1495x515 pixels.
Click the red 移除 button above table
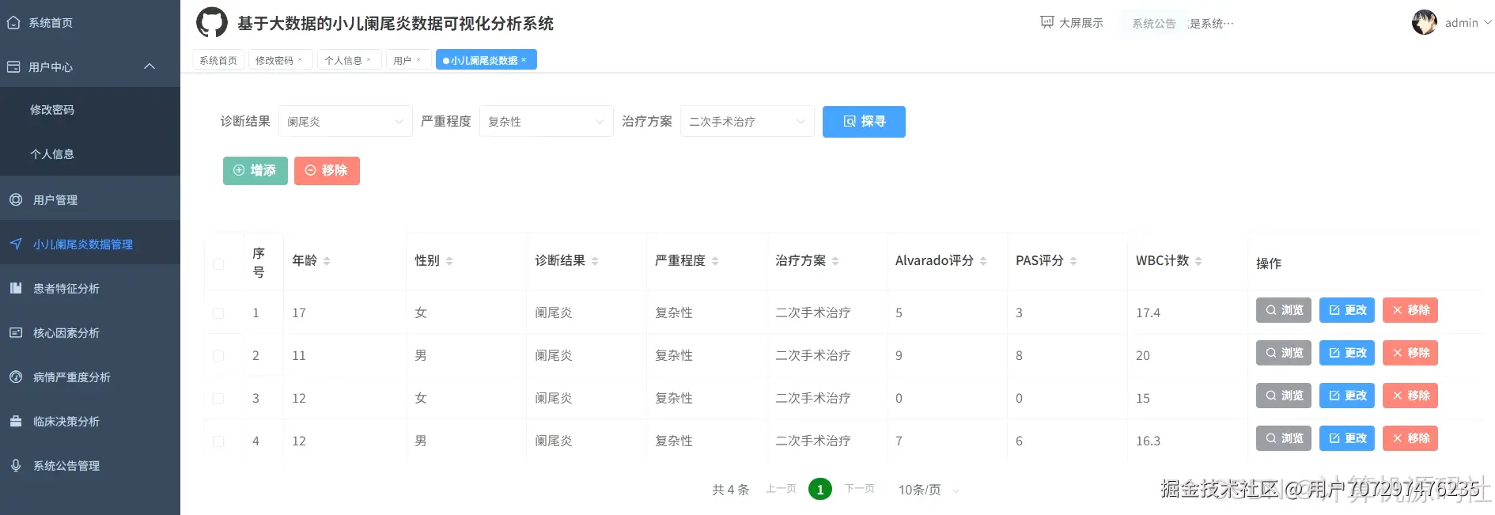[x=327, y=171]
